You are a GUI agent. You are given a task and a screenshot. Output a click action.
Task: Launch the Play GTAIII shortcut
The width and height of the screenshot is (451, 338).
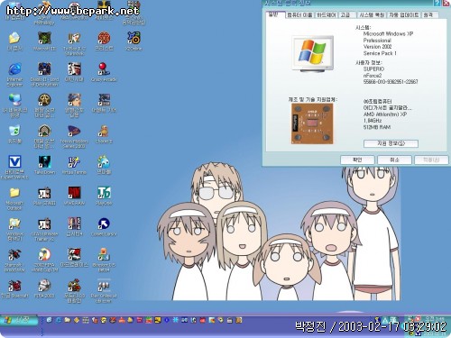[x=44, y=193]
